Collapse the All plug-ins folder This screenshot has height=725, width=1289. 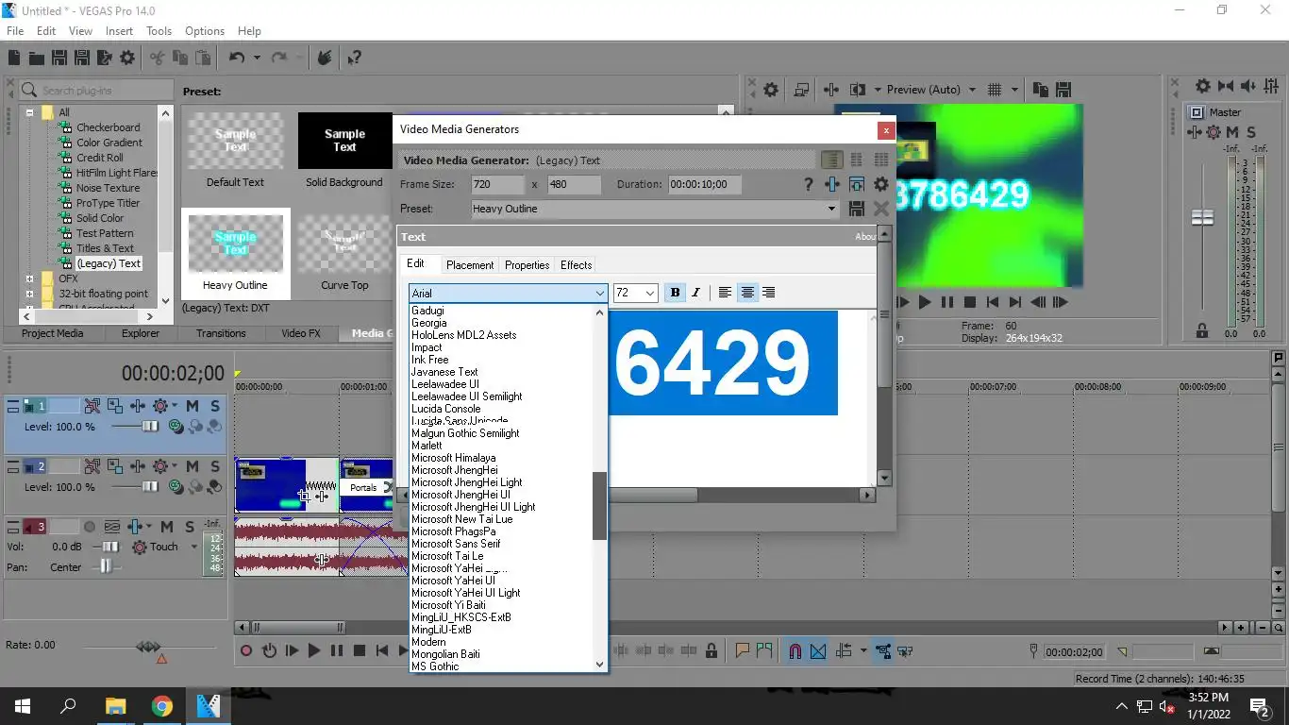pos(29,112)
